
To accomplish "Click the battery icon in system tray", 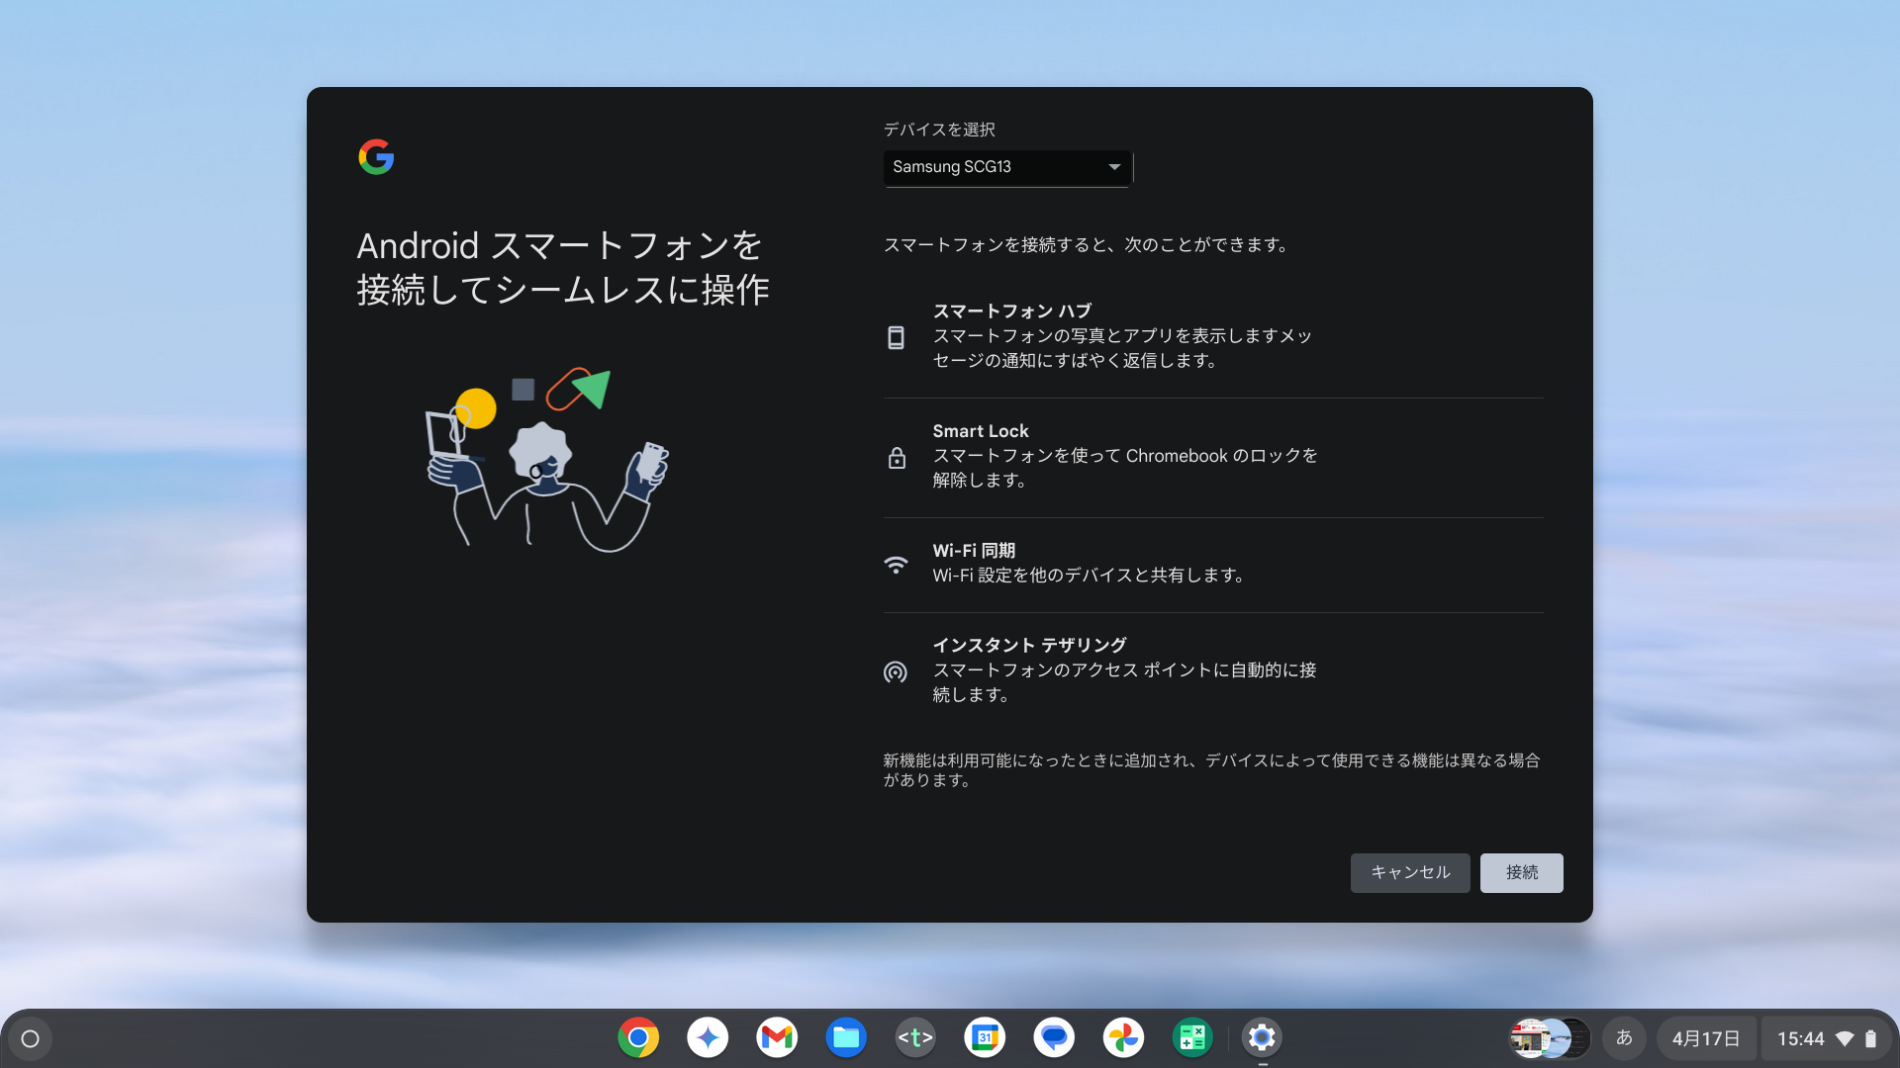I will [1870, 1038].
